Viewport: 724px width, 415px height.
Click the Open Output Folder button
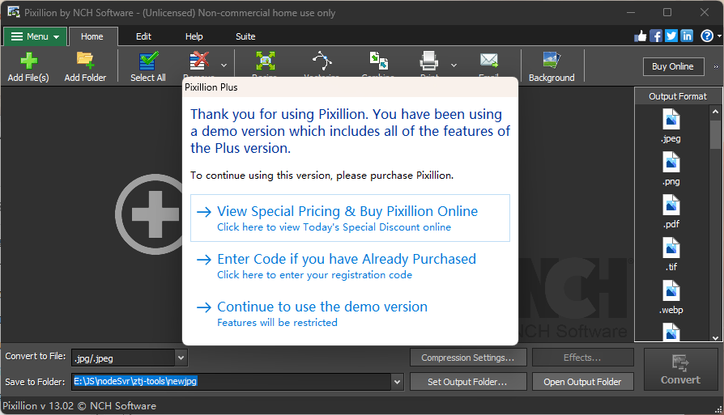pyautogui.click(x=582, y=382)
